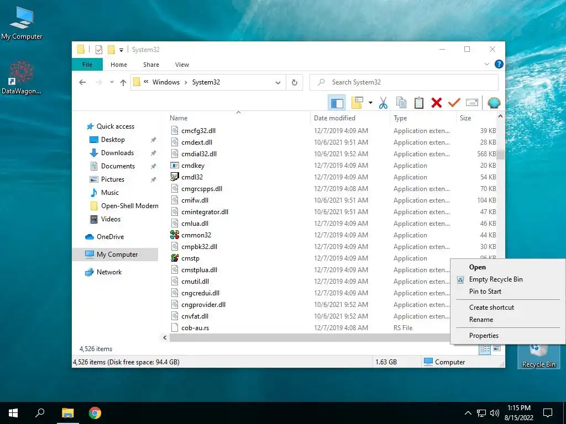Select OneDrive in navigation pane
The image size is (566, 424).
[x=110, y=237]
